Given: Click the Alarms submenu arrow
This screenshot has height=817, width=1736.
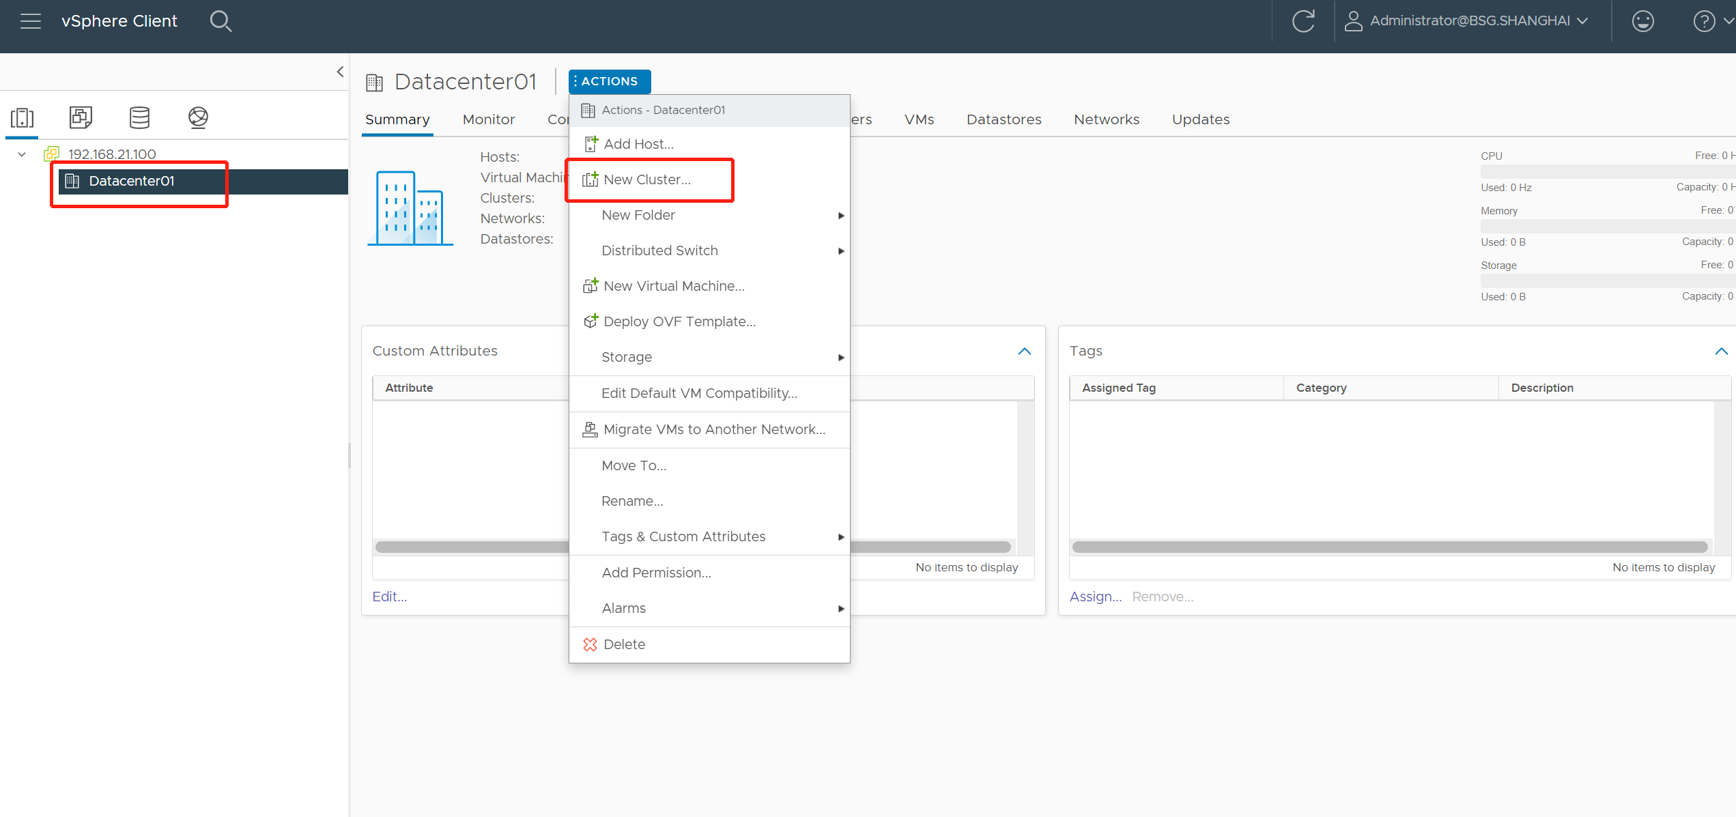Looking at the screenshot, I should click(841, 609).
